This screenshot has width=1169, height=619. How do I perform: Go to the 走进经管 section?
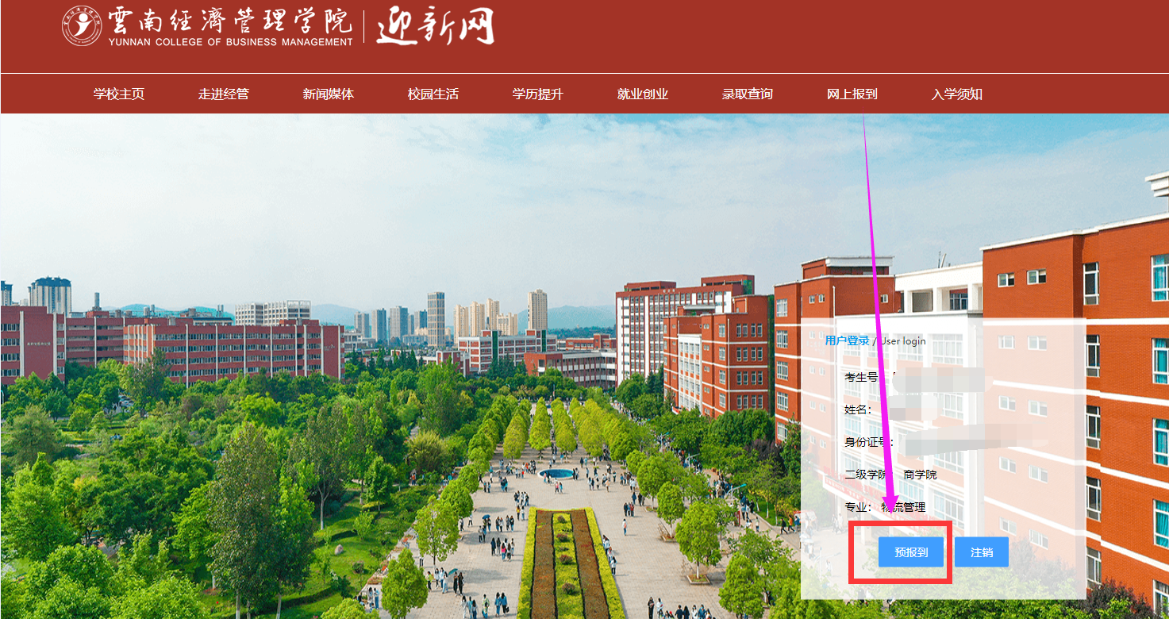224,94
